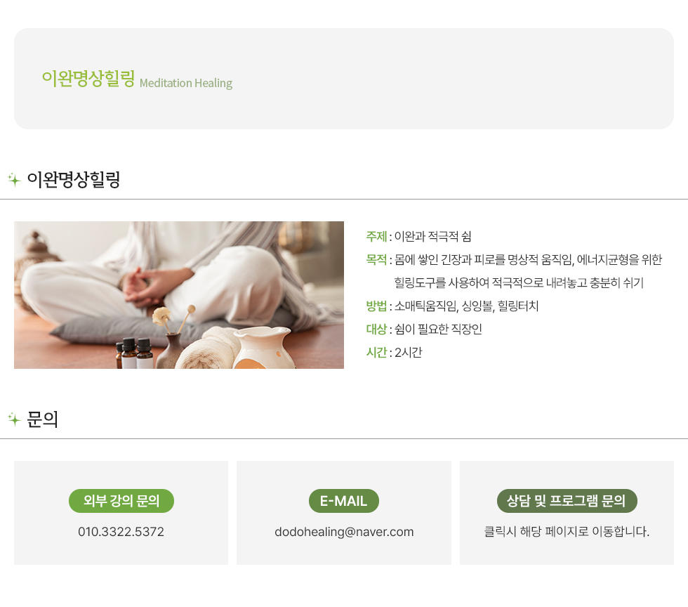Open 상담 및 프로그램 문의 button

567,501
